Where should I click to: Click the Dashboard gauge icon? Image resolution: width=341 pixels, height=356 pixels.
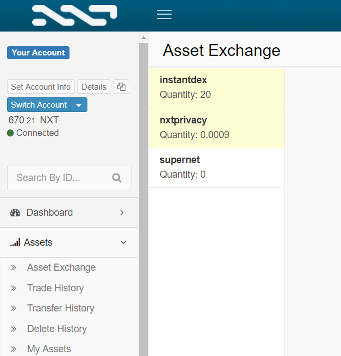(15, 213)
